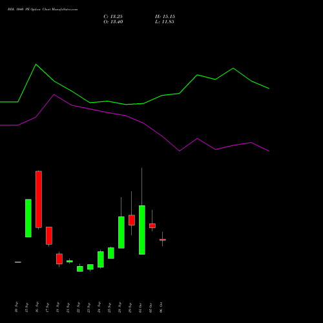Click the red candle for 17 Sep
This screenshot has width=323, height=323.
(49, 236)
